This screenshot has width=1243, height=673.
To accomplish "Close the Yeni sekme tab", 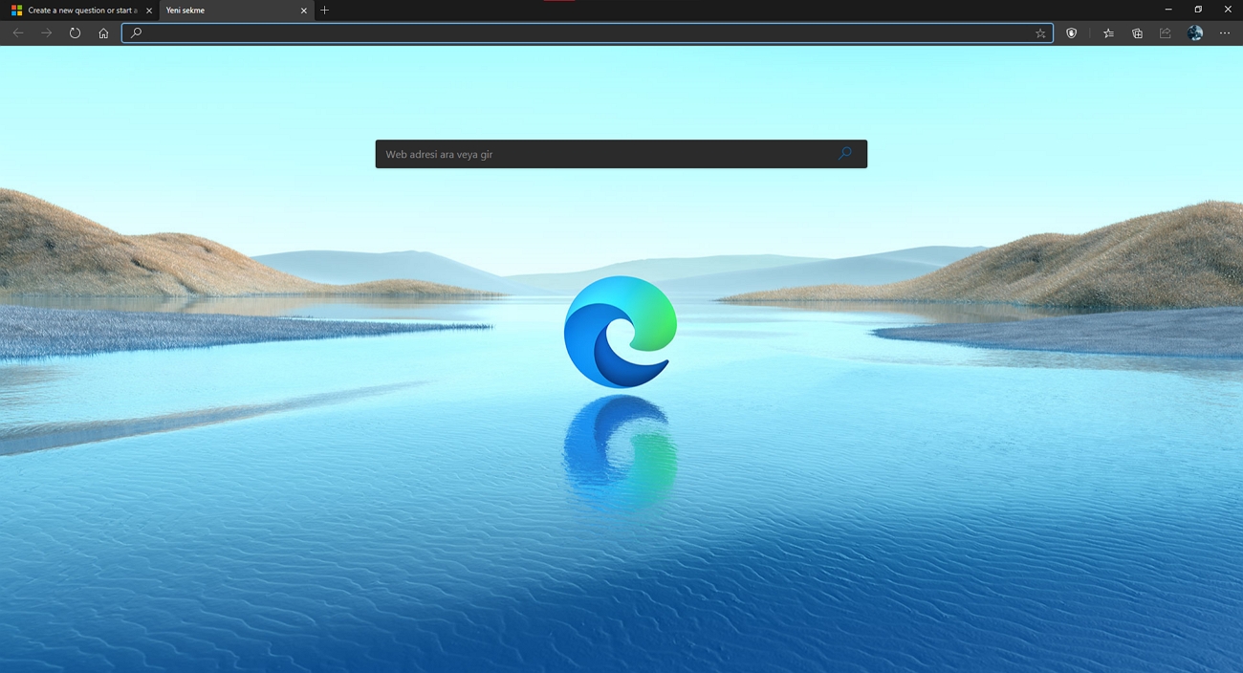I will coord(303,11).
